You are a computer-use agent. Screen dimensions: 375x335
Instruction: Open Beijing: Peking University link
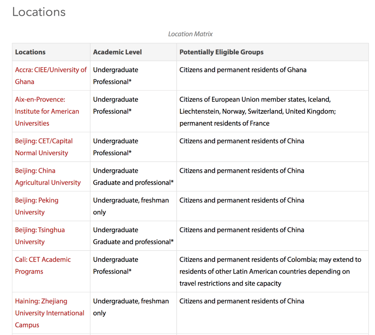click(x=36, y=206)
